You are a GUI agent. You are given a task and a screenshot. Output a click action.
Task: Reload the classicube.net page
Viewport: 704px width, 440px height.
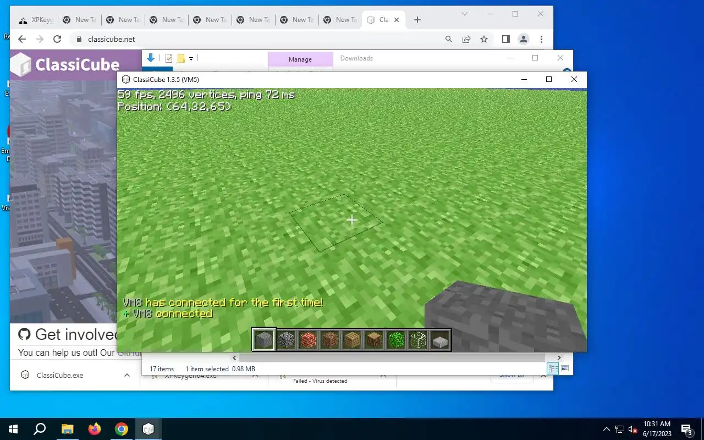pos(57,39)
